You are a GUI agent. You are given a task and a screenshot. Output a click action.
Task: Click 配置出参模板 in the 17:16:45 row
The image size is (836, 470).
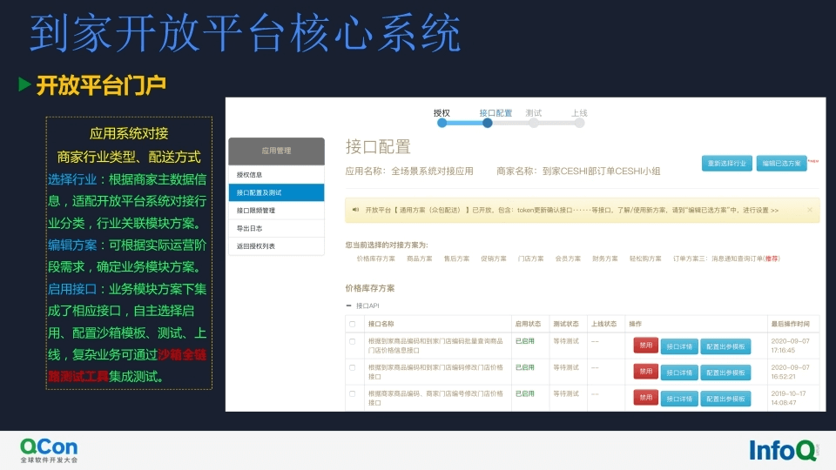tap(725, 346)
